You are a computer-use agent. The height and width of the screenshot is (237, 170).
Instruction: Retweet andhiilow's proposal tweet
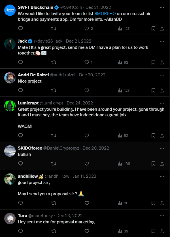tap(53, 203)
